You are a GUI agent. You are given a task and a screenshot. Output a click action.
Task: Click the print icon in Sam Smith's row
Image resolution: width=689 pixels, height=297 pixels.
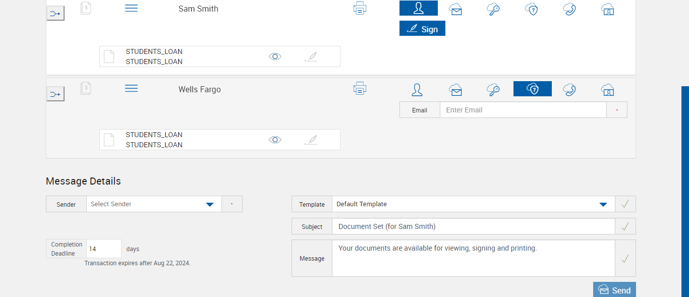360,9
